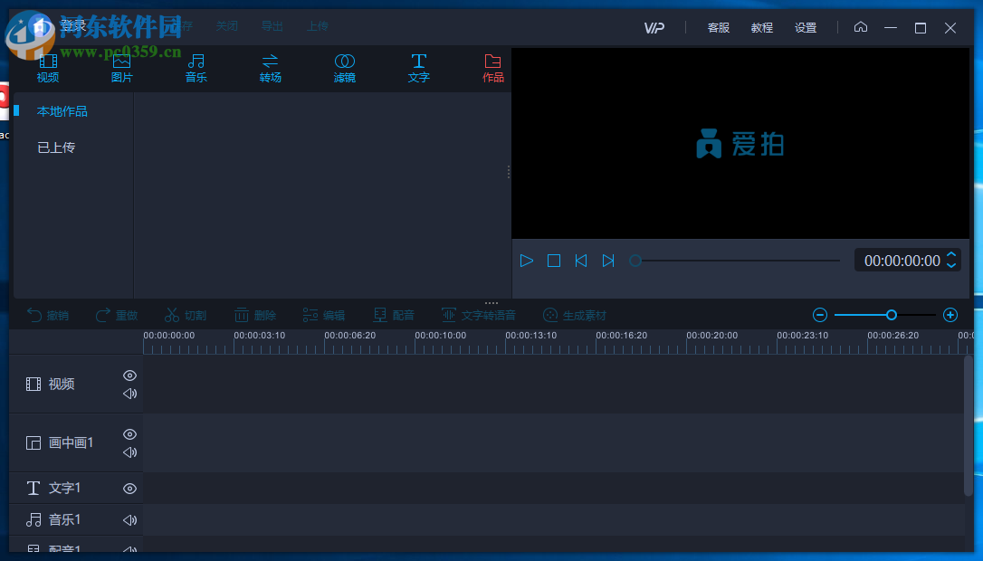The height and width of the screenshot is (561, 983).
Task: Click the timecode up arrow stepper
Action: tap(950, 254)
